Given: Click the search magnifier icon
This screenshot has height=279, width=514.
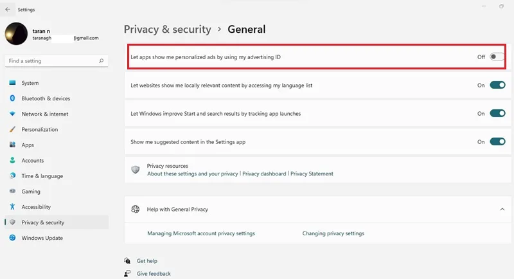Looking at the screenshot, I should point(102,60).
